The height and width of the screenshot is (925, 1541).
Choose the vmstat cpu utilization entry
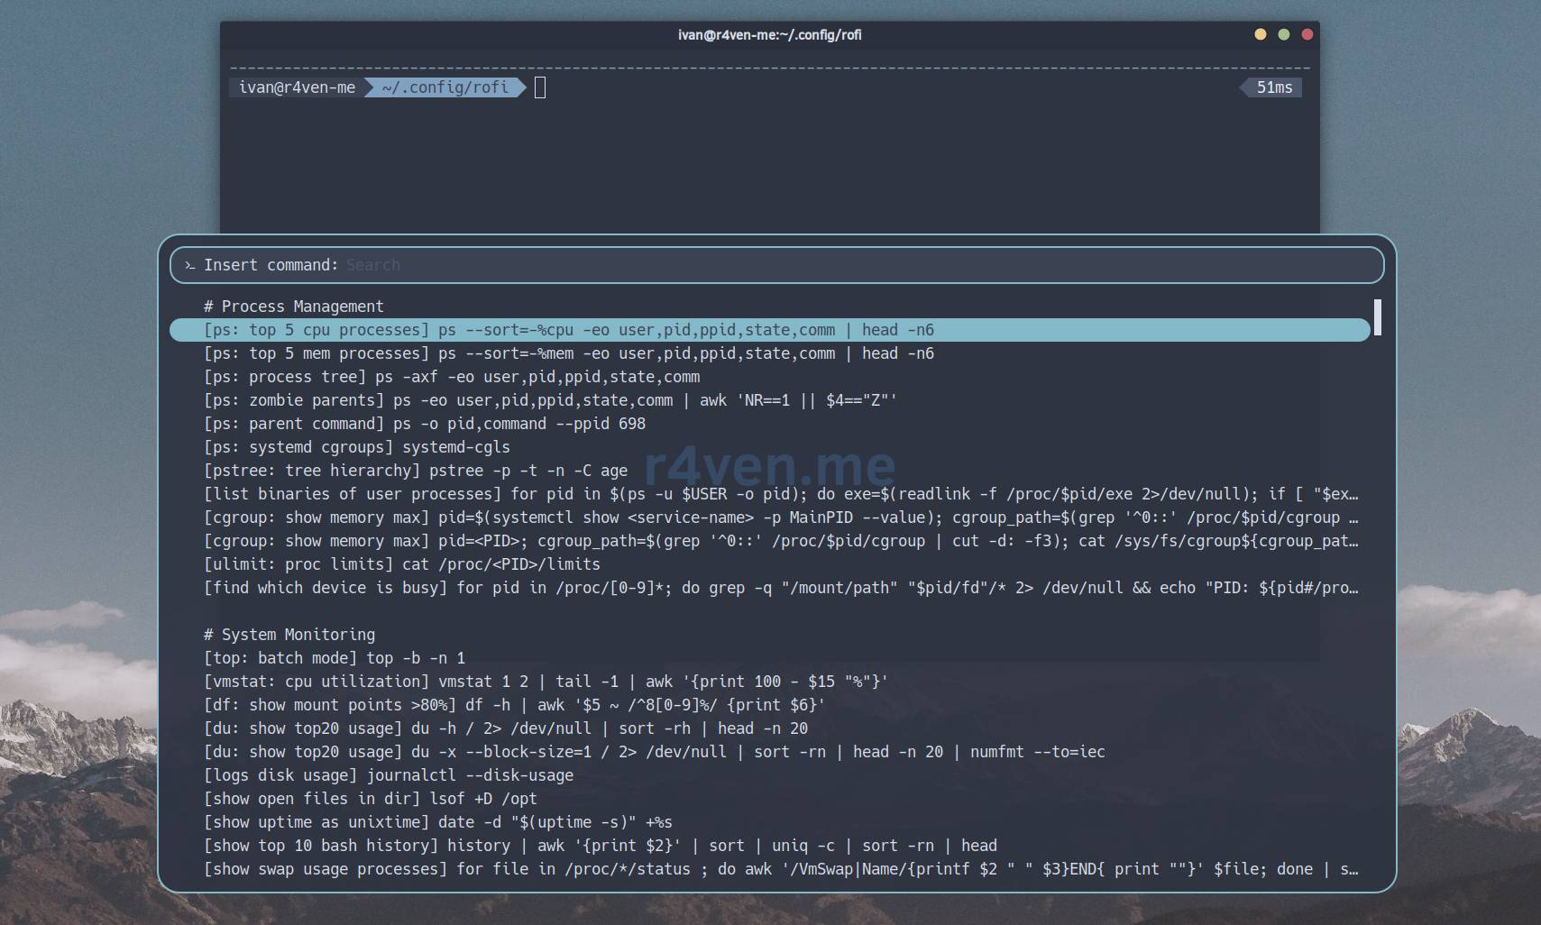[546, 682]
